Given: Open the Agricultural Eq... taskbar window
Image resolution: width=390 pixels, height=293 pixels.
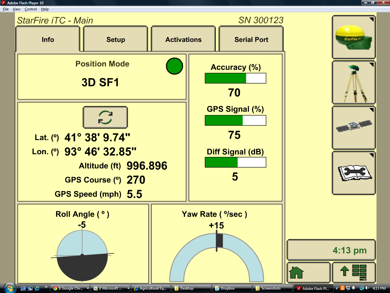Looking at the screenshot, I should 151,288.
